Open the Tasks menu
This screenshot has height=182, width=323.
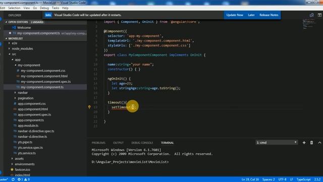click(x=56, y=8)
